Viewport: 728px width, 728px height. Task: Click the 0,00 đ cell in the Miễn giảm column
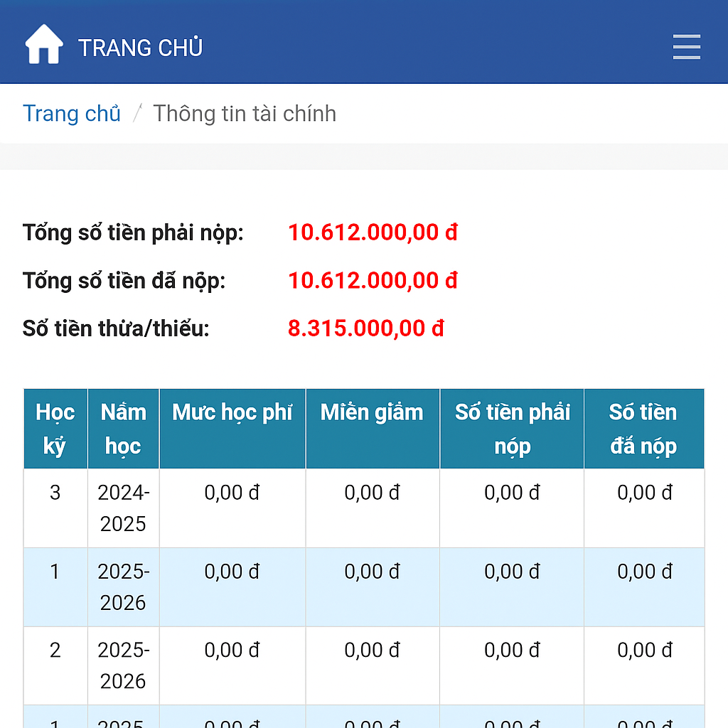tap(372, 493)
